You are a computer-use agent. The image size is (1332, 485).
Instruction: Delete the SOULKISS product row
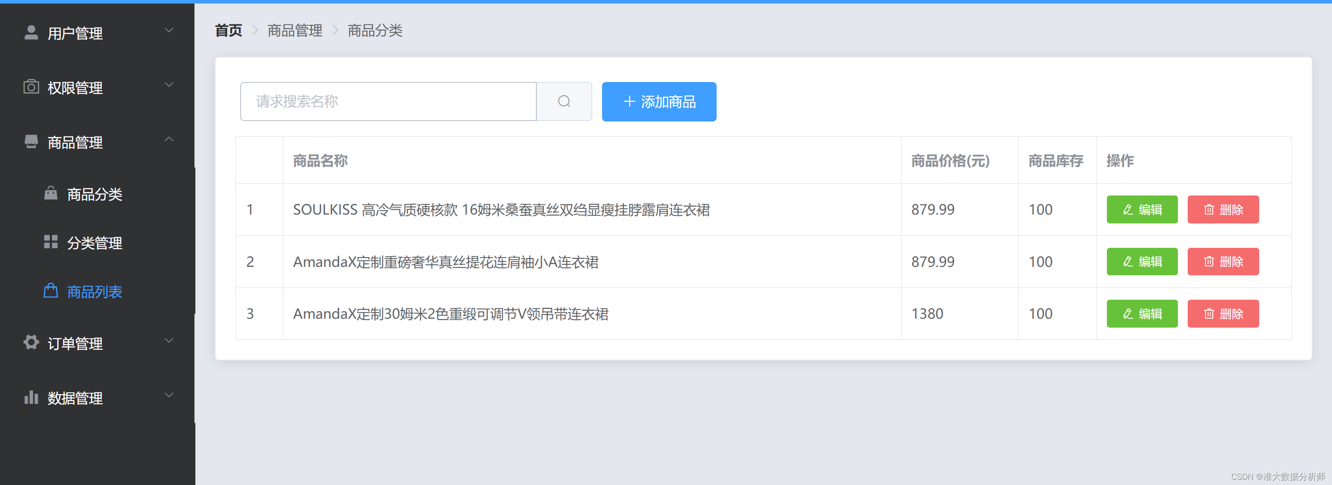point(1223,209)
